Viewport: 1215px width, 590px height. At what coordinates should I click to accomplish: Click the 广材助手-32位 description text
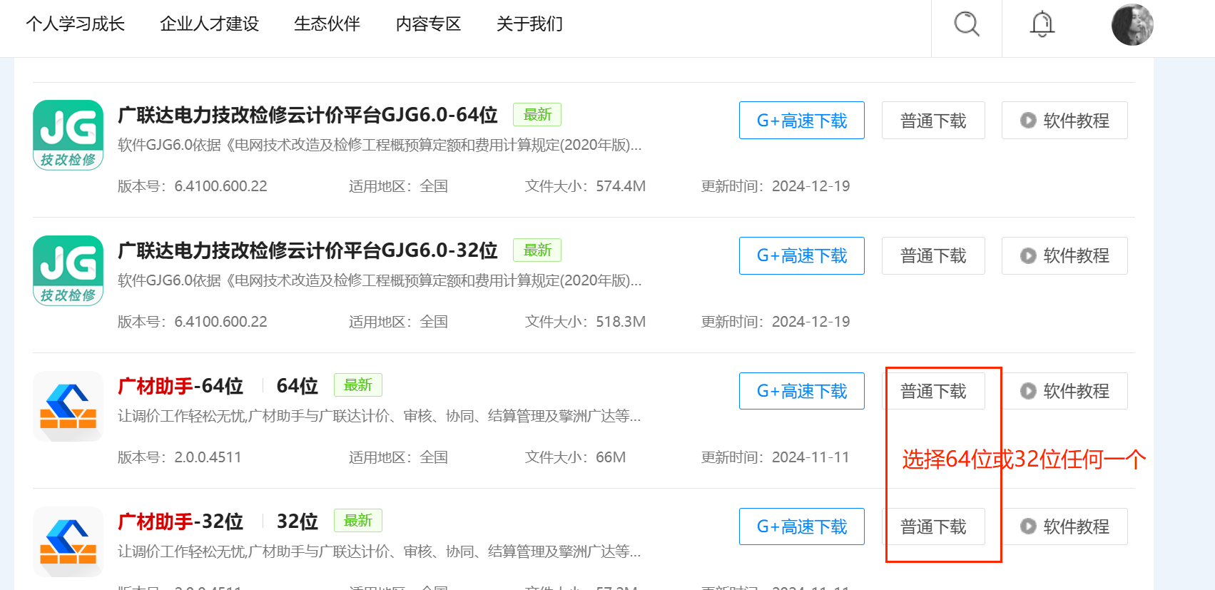pyautogui.click(x=380, y=551)
